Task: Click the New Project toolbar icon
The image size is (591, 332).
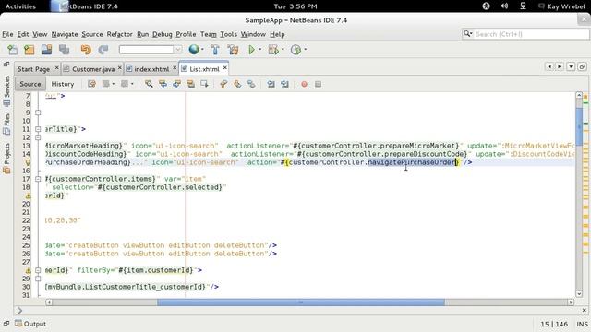Action: coord(30,50)
